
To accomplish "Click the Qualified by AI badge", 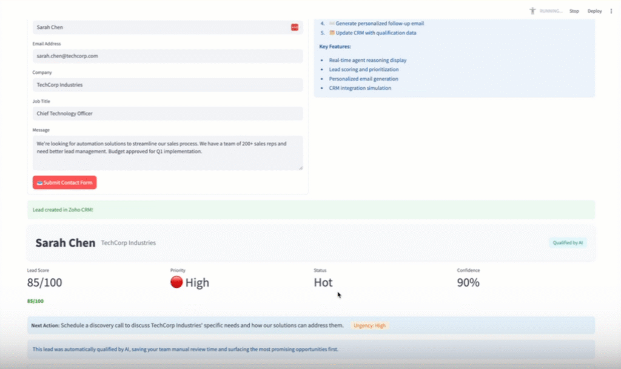I will point(568,243).
